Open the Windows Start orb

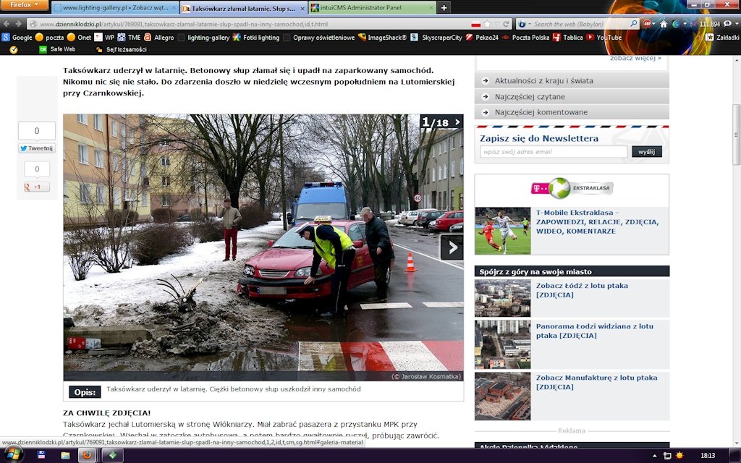14,454
